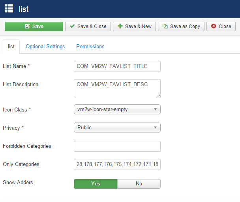The image size is (240, 202).
Task: Click the red X close icon
Action: click(x=214, y=26)
